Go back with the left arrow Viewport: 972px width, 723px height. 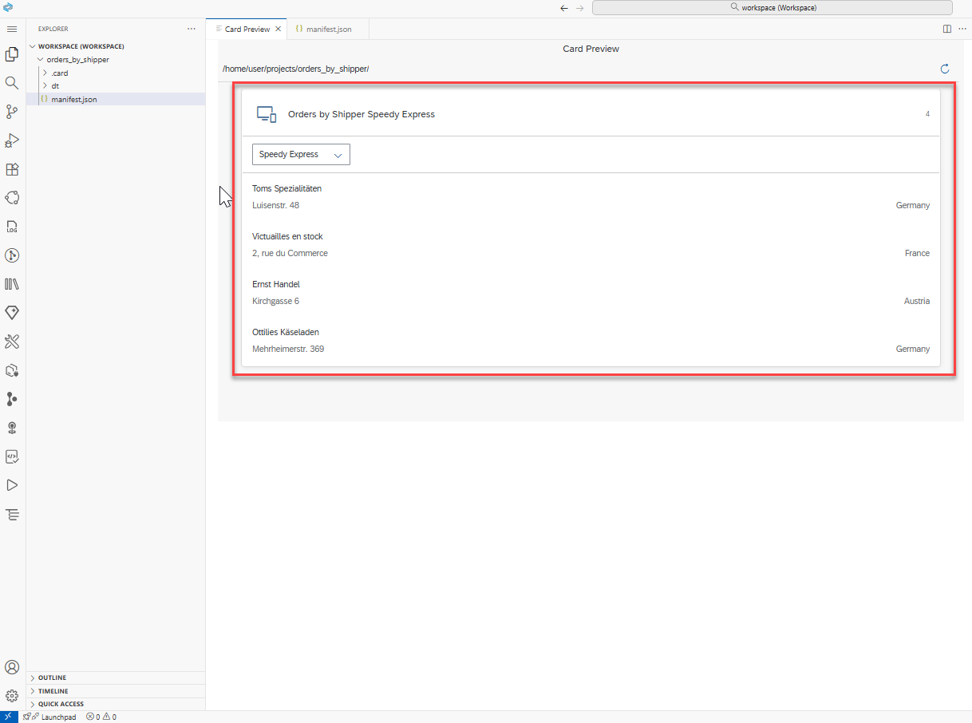[564, 8]
